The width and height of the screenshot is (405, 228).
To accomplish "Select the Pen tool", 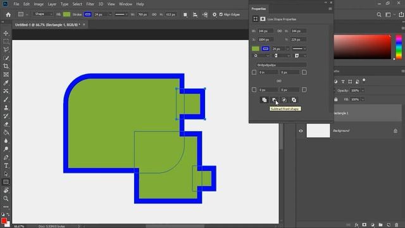I will coord(6,157).
